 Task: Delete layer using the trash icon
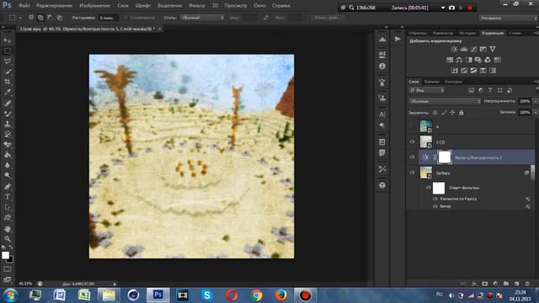tap(527, 284)
